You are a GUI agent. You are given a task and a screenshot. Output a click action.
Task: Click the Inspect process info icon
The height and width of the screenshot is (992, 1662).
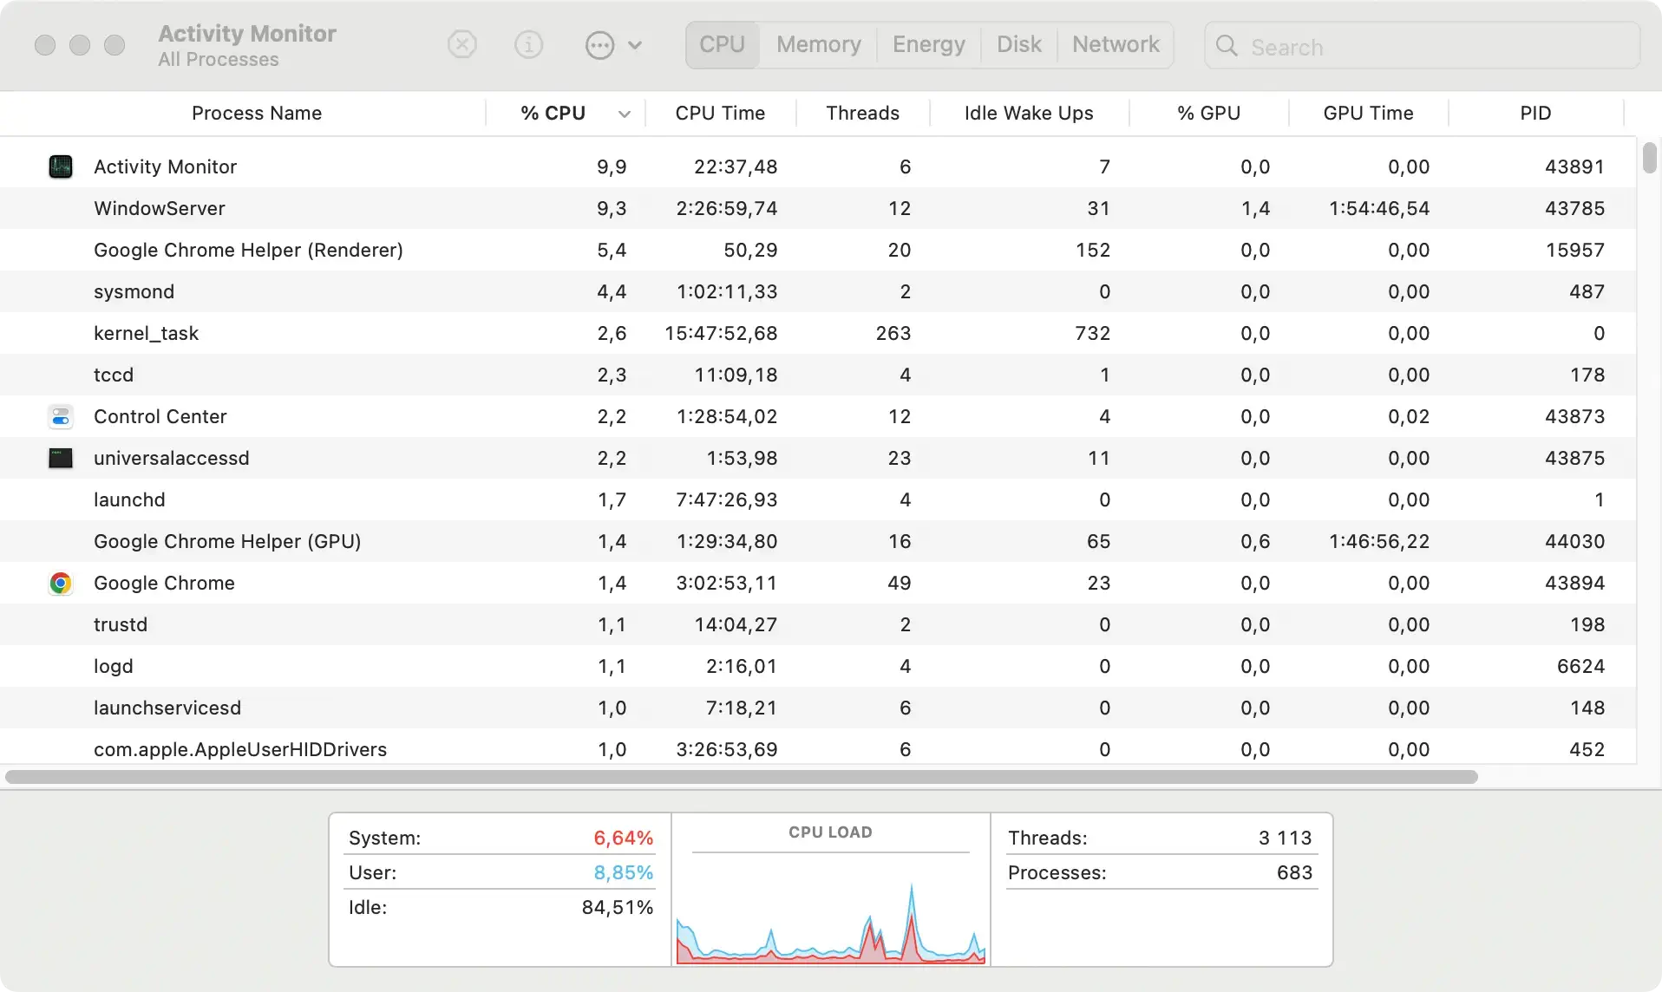coord(528,44)
